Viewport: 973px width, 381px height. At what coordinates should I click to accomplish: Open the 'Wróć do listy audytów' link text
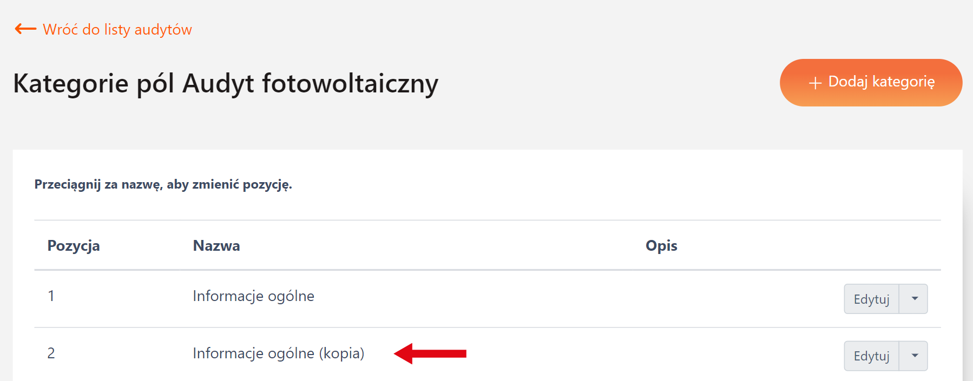117,30
